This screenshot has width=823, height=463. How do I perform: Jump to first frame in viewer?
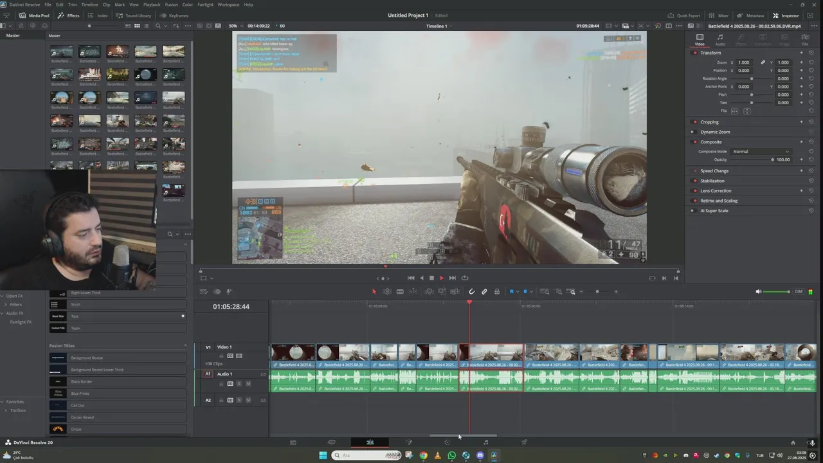click(x=411, y=278)
